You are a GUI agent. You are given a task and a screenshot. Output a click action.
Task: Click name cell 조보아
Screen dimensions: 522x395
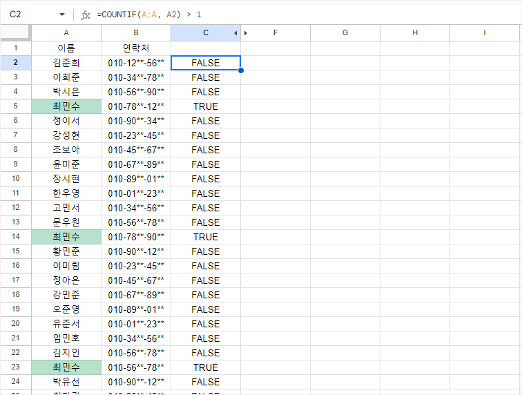coord(66,150)
